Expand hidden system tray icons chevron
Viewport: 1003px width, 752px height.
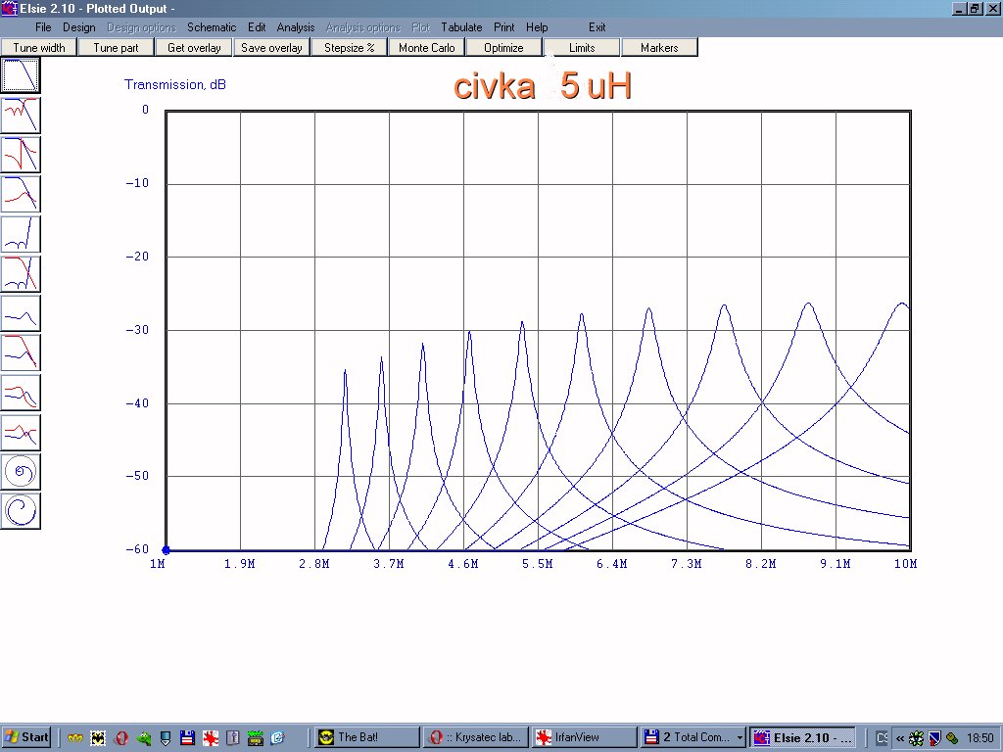pyautogui.click(x=899, y=738)
